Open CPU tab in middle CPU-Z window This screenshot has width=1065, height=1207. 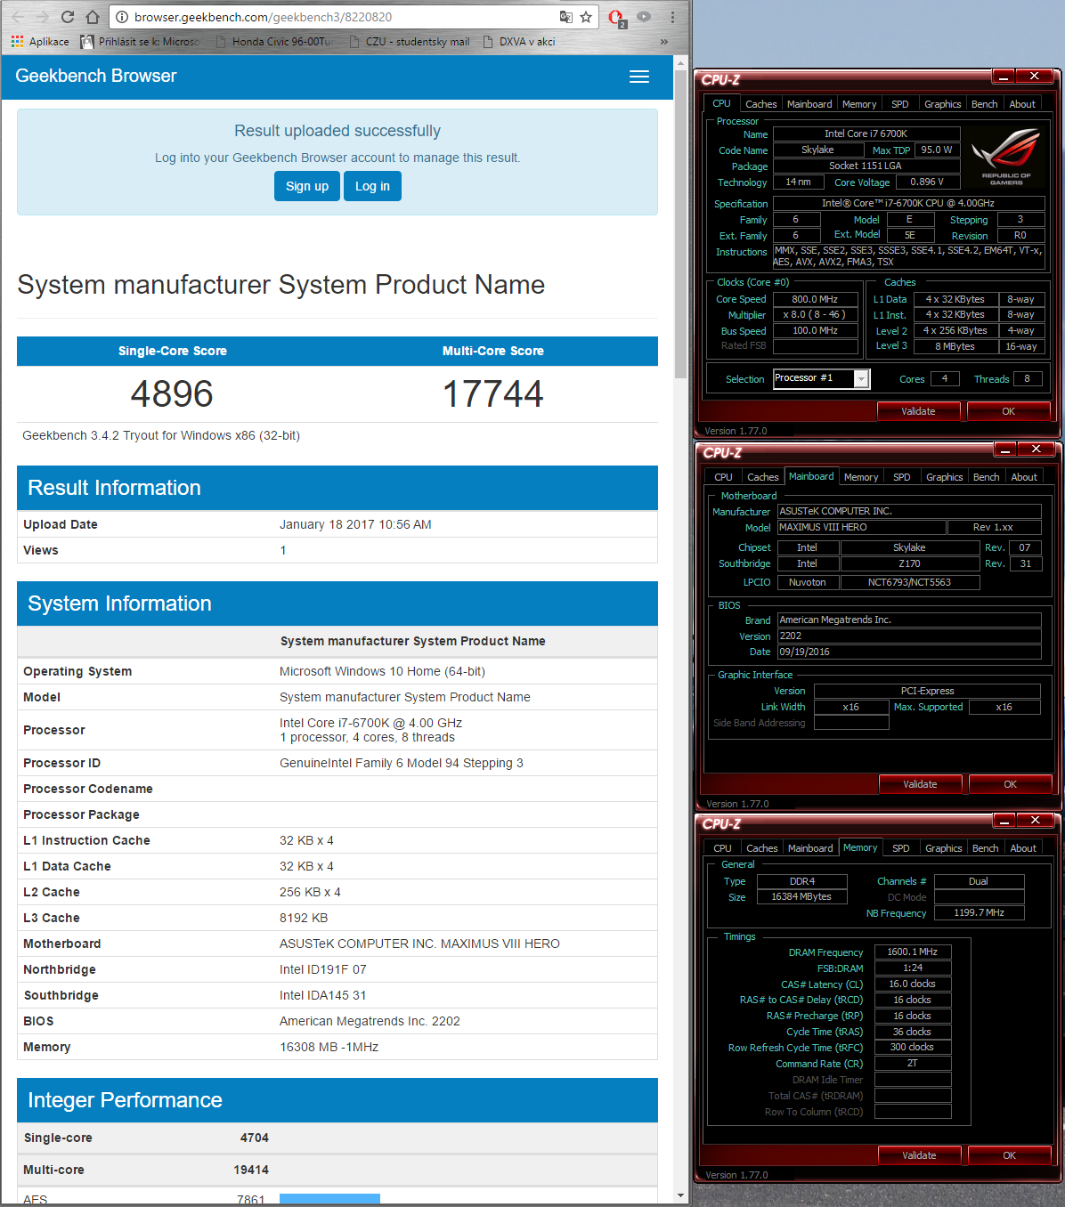723,477
